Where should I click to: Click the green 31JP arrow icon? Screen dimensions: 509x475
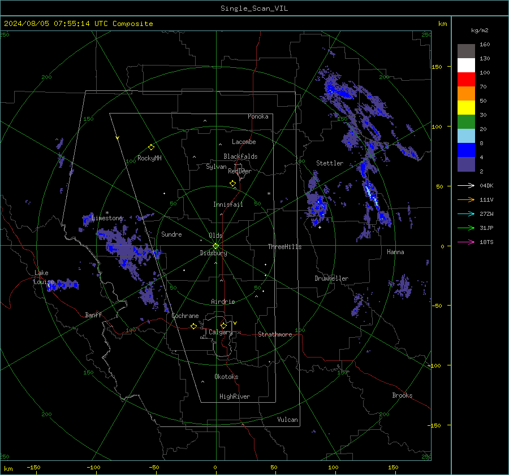(x=466, y=228)
